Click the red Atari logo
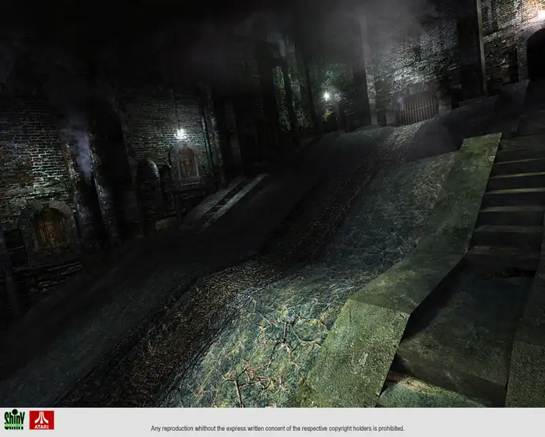The width and height of the screenshot is (545, 437). [x=42, y=419]
